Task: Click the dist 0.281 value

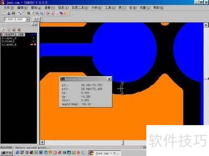Action: pyautogui.click(x=85, y=100)
